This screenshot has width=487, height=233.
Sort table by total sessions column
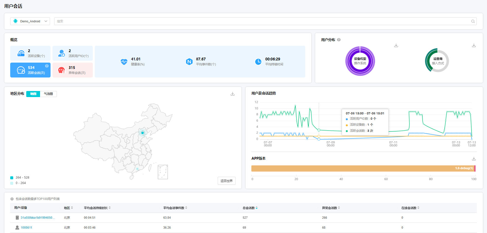[x=257, y=208]
